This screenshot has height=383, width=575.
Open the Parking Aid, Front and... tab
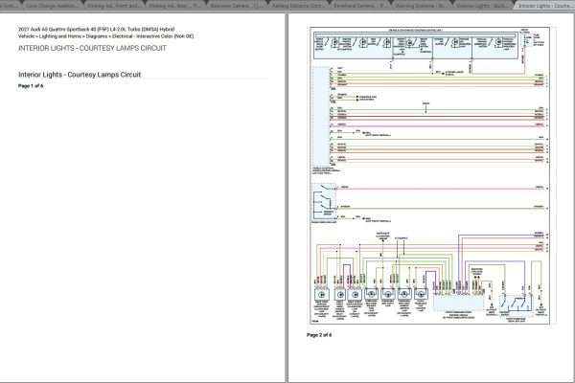click(114, 6)
